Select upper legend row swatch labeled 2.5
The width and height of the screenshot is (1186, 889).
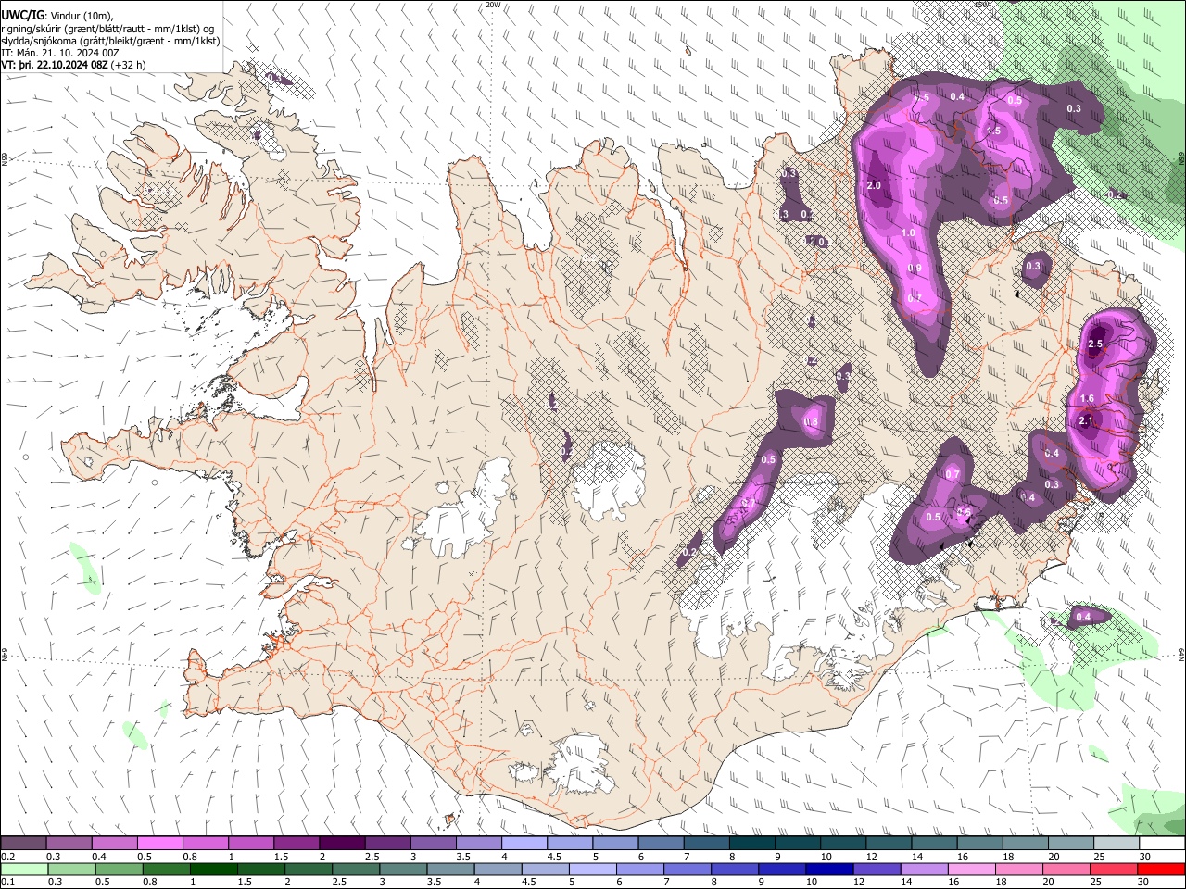point(387,843)
